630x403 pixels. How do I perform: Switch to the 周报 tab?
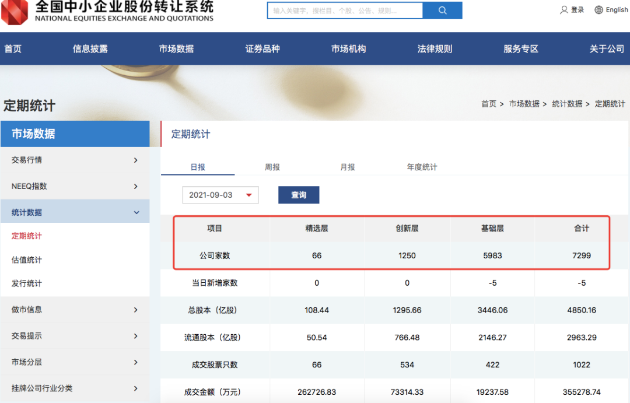(272, 167)
